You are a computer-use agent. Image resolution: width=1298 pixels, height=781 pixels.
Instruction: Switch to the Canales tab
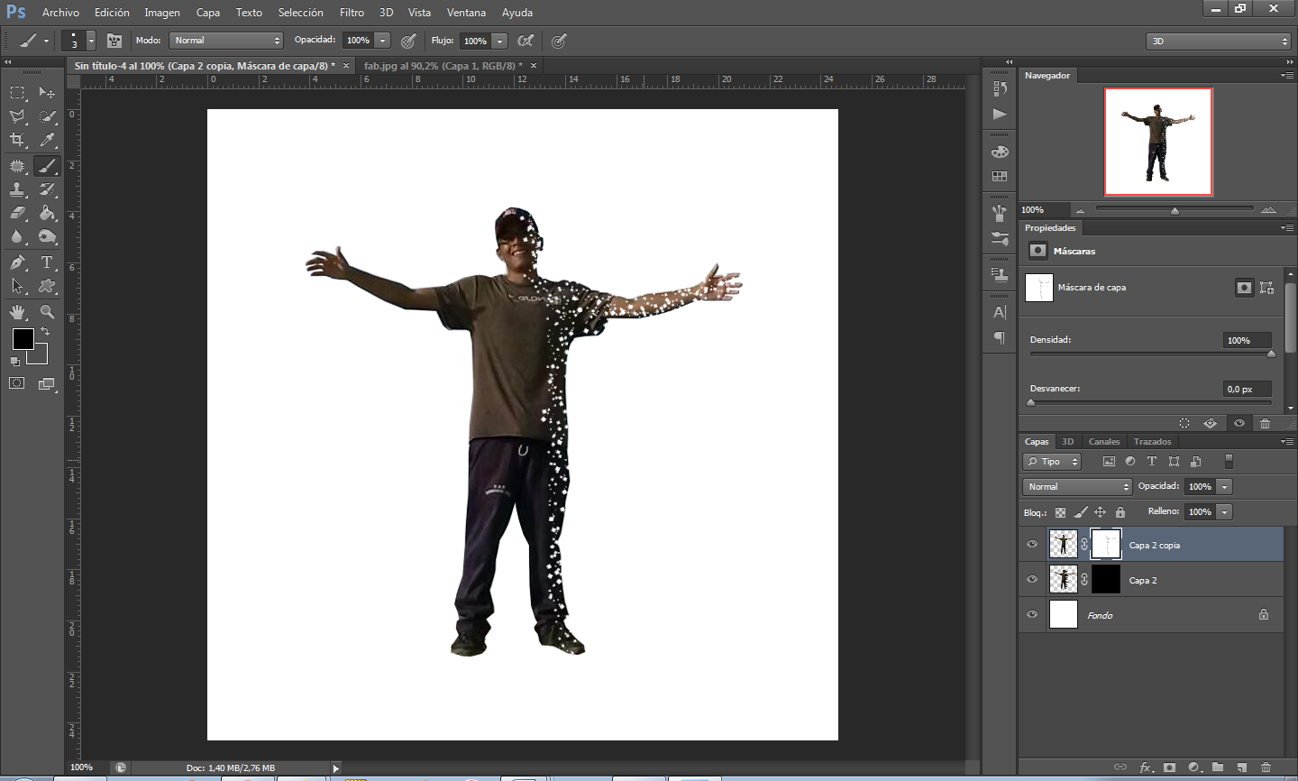tap(1104, 442)
